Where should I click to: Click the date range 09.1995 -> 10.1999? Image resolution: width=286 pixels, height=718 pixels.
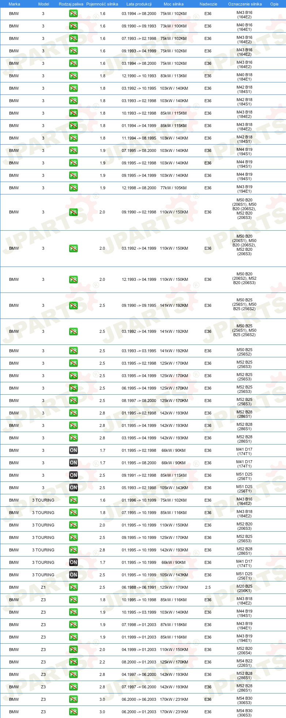click(139, 537)
